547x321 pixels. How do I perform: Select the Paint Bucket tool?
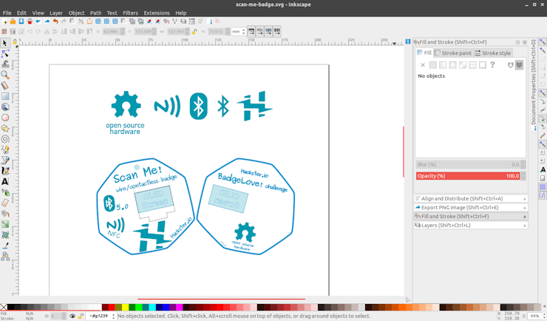coord(5,214)
